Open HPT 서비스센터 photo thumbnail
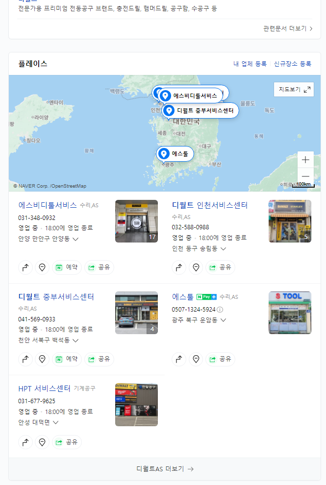The image size is (326, 485). point(137,405)
